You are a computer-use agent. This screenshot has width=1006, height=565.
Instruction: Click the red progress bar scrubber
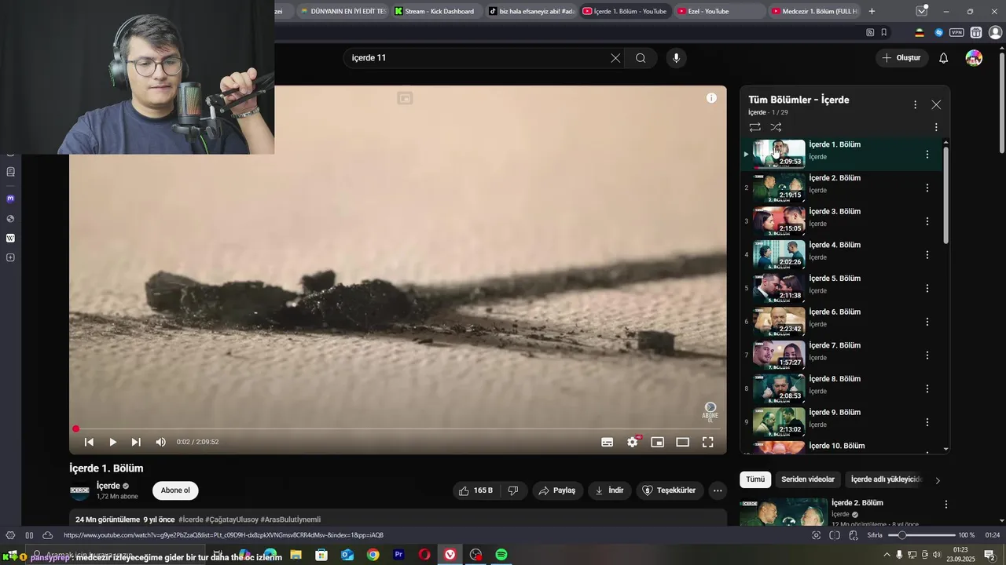pyautogui.click(x=76, y=429)
